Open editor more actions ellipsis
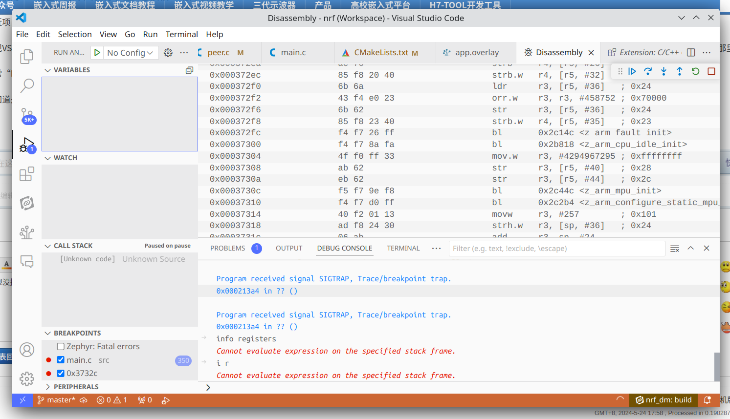Image resolution: width=730 pixels, height=419 pixels. coord(707,52)
